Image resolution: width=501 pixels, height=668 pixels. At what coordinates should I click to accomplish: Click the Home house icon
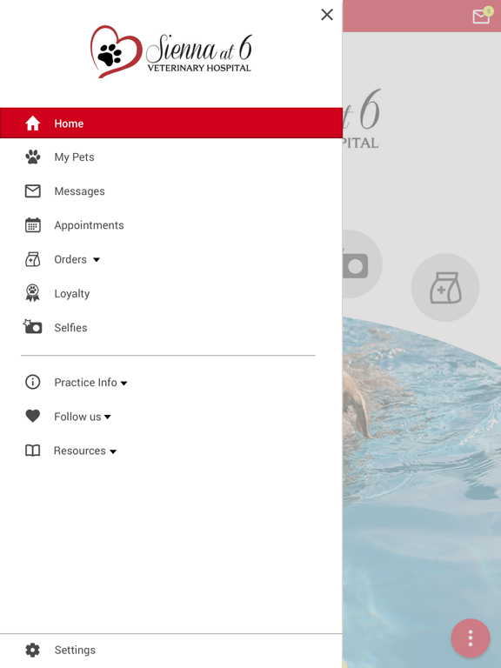33,124
